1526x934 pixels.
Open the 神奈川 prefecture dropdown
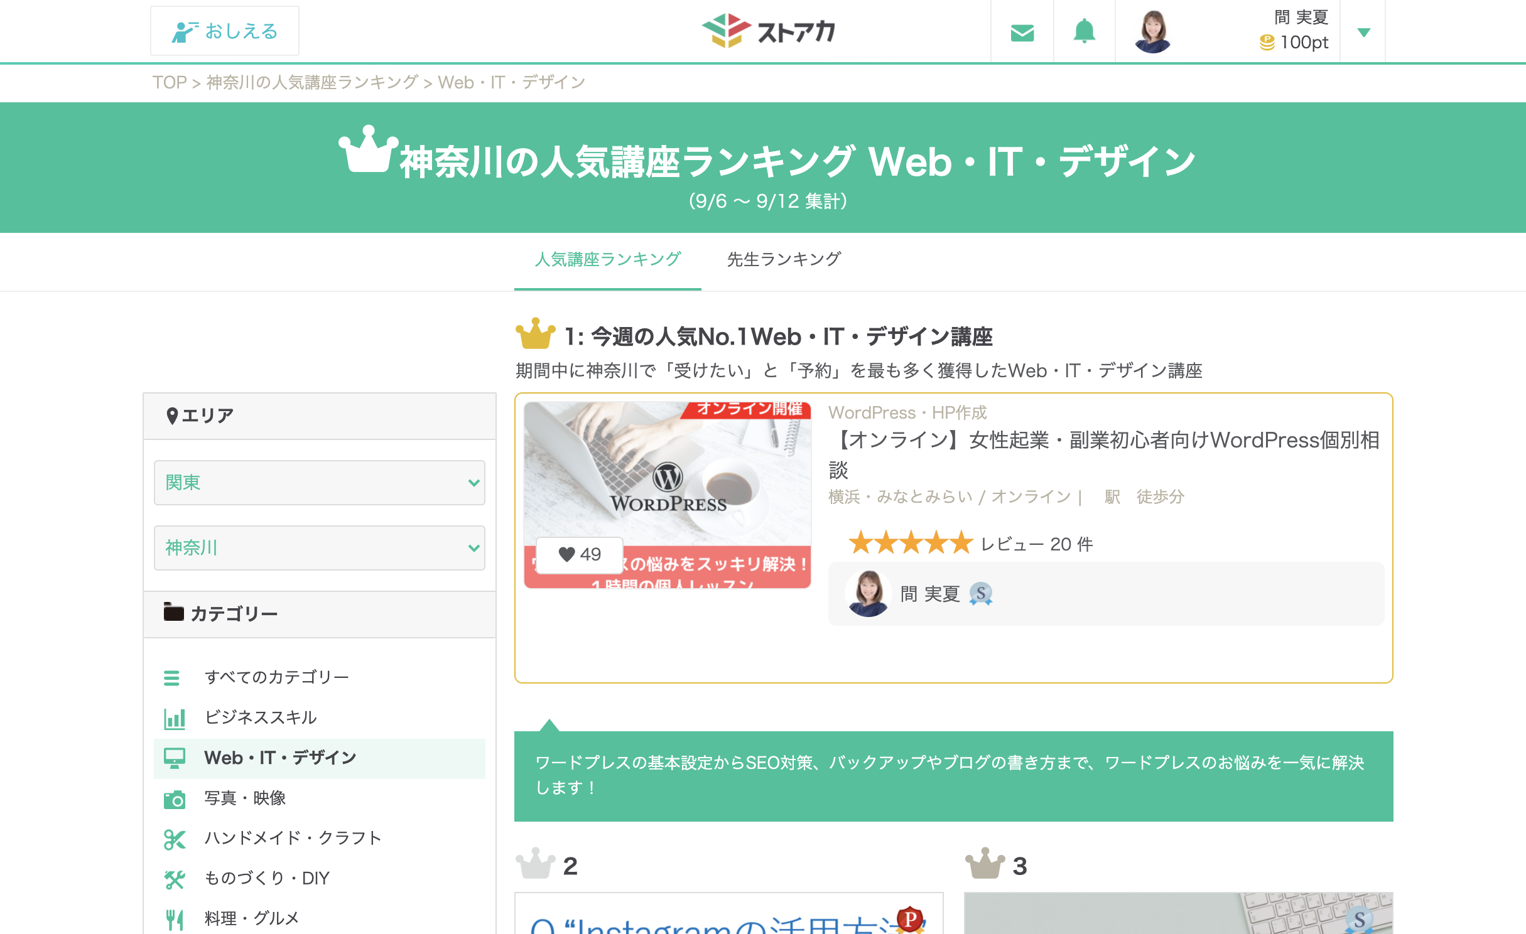pos(320,548)
